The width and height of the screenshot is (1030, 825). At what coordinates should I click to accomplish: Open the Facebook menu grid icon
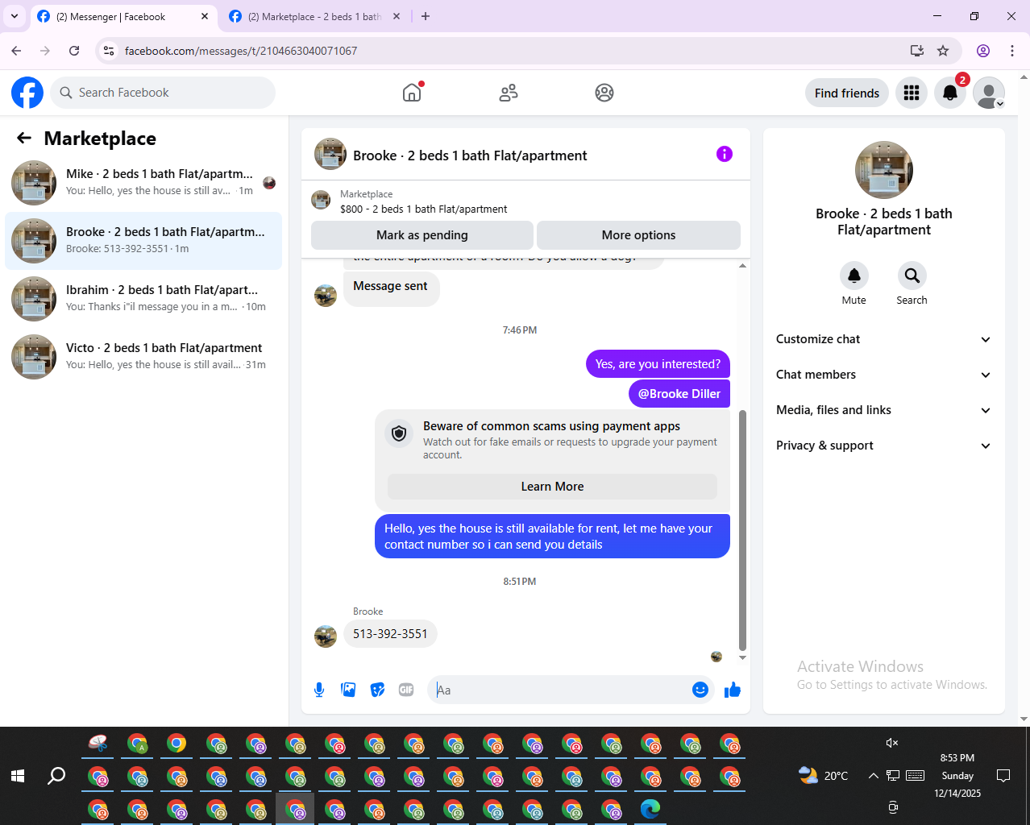pos(912,93)
